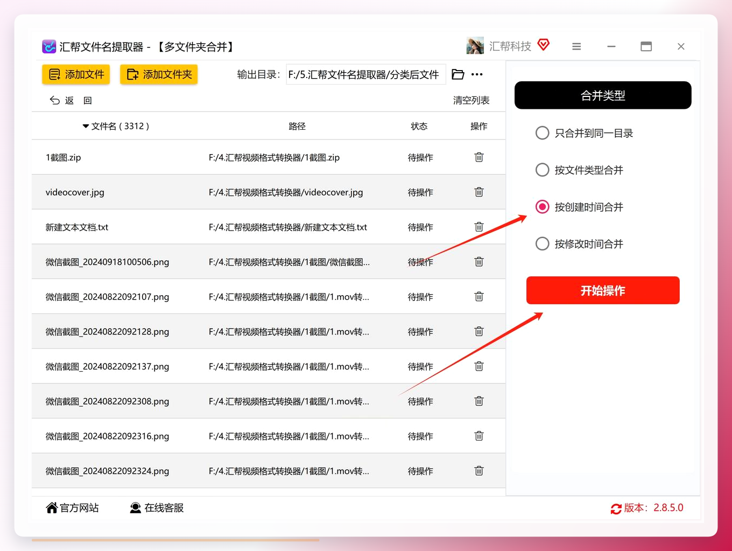The height and width of the screenshot is (551, 732).
Task: Click the 路径 column header
Action: (x=297, y=126)
